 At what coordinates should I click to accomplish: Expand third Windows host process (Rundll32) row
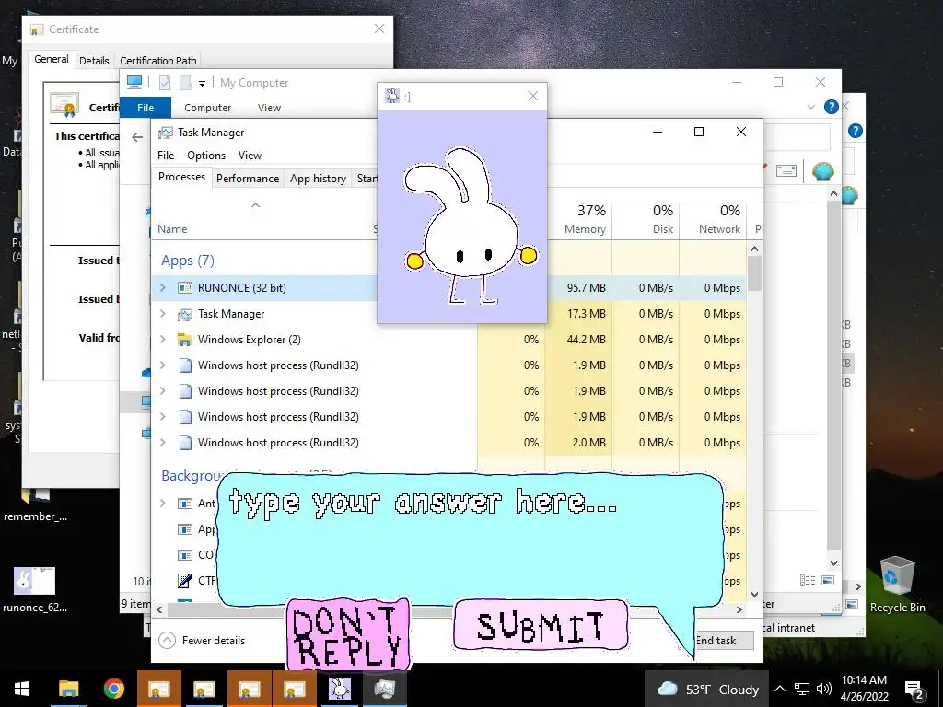162,417
